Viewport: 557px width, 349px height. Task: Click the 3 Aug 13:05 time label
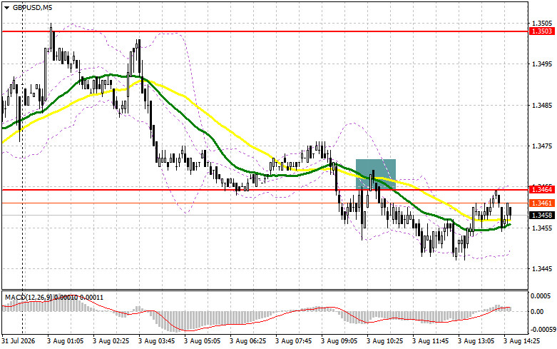point(476,341)
